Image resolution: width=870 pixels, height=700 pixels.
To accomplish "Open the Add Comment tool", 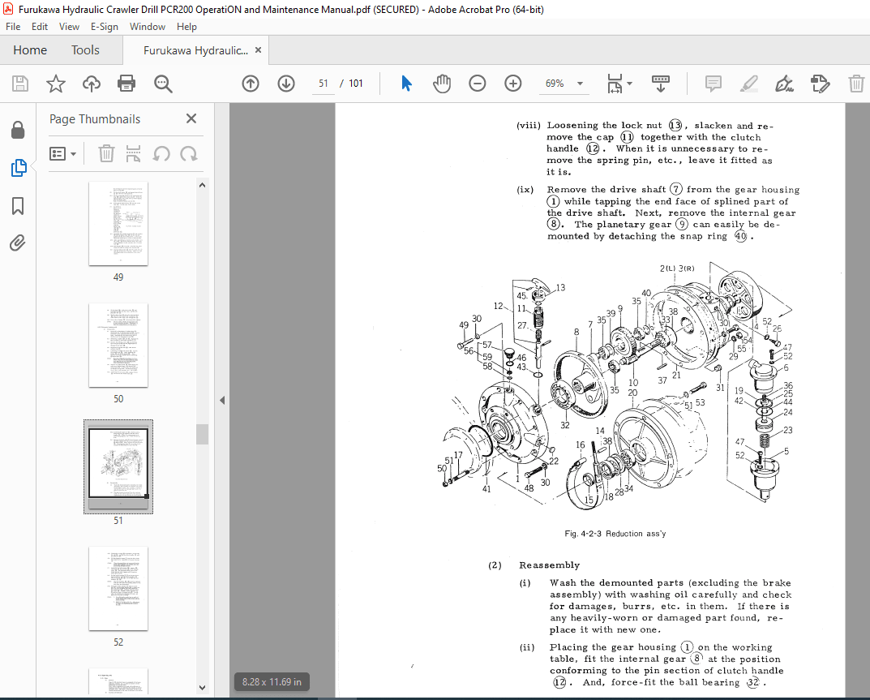I will (713, 83).
